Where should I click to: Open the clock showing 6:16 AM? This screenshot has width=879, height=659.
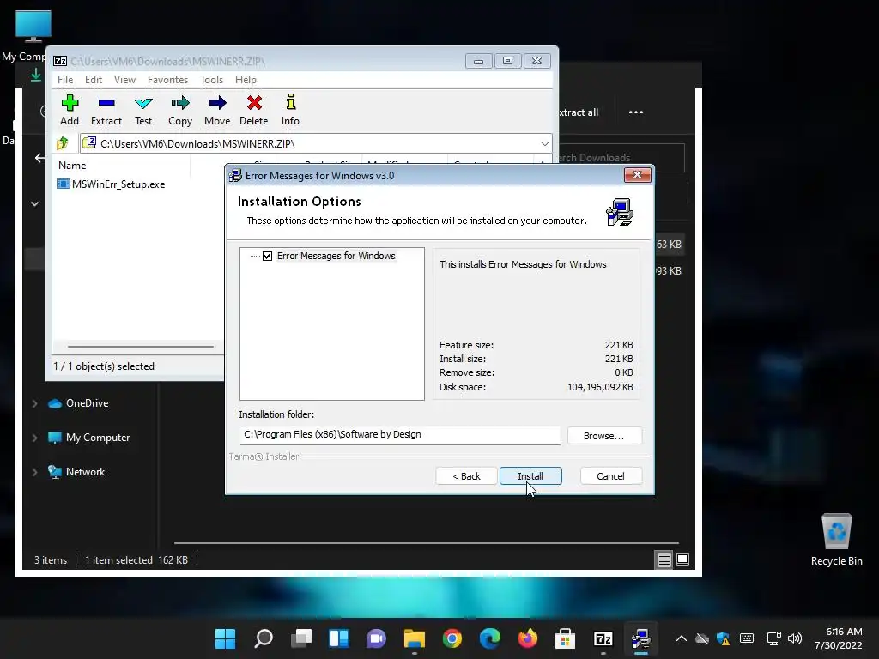pos(838,638)
